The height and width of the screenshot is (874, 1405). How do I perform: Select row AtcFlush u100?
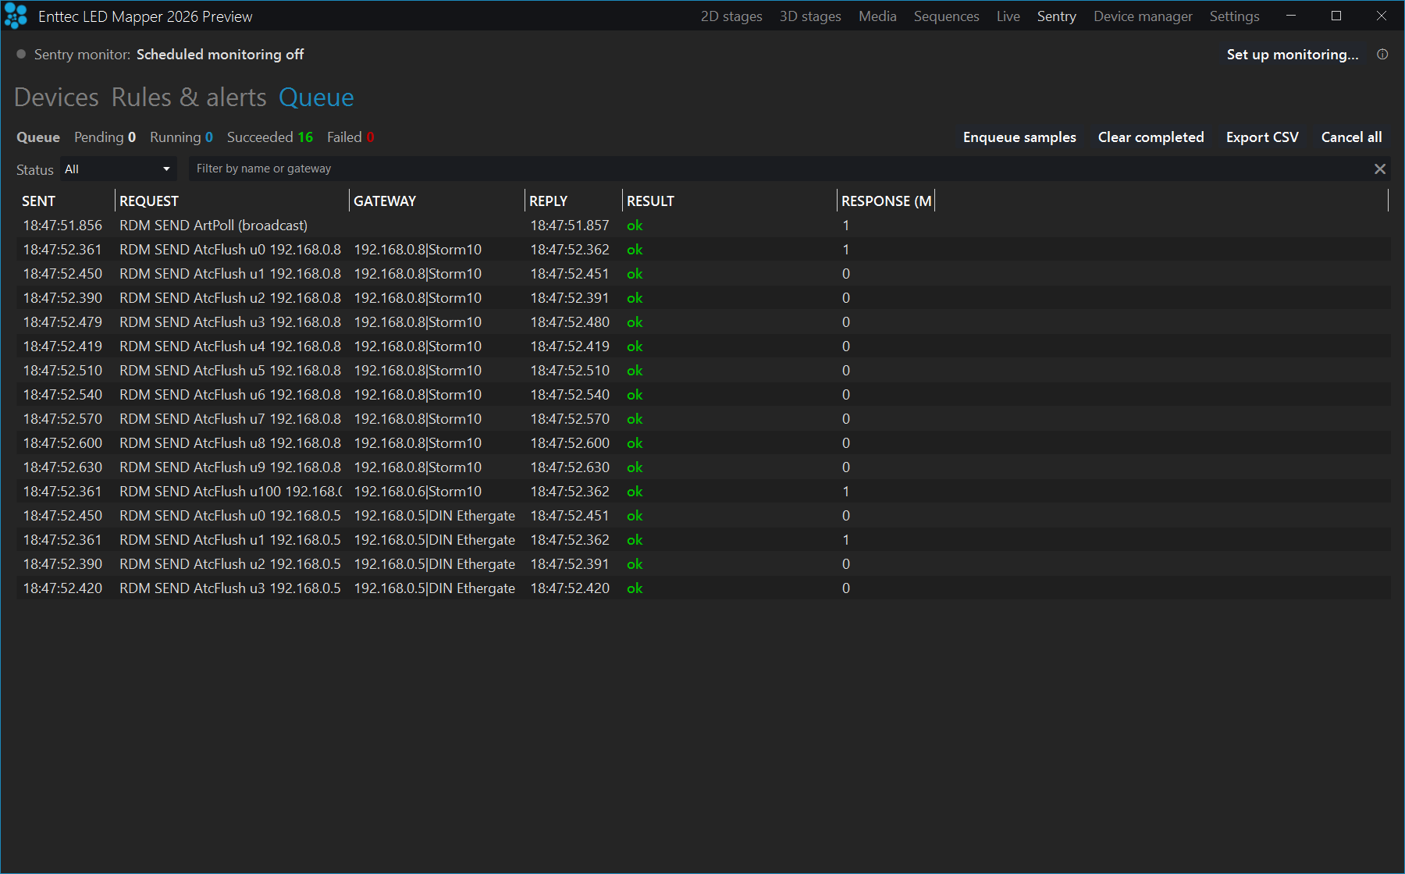click(x=703, y=492)
